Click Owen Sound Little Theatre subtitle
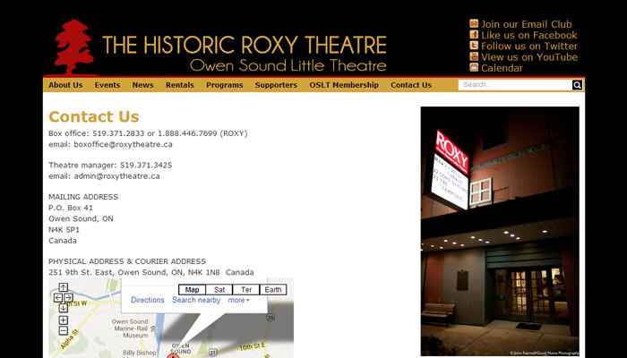Viewport: 627px width, 358px height. (x=288, y=65)
